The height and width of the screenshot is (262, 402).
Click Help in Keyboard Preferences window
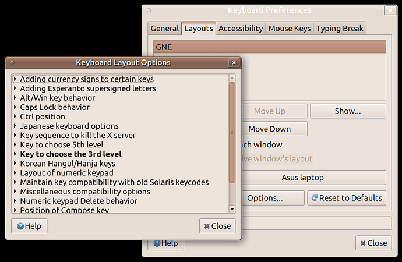tap(166, 245)
